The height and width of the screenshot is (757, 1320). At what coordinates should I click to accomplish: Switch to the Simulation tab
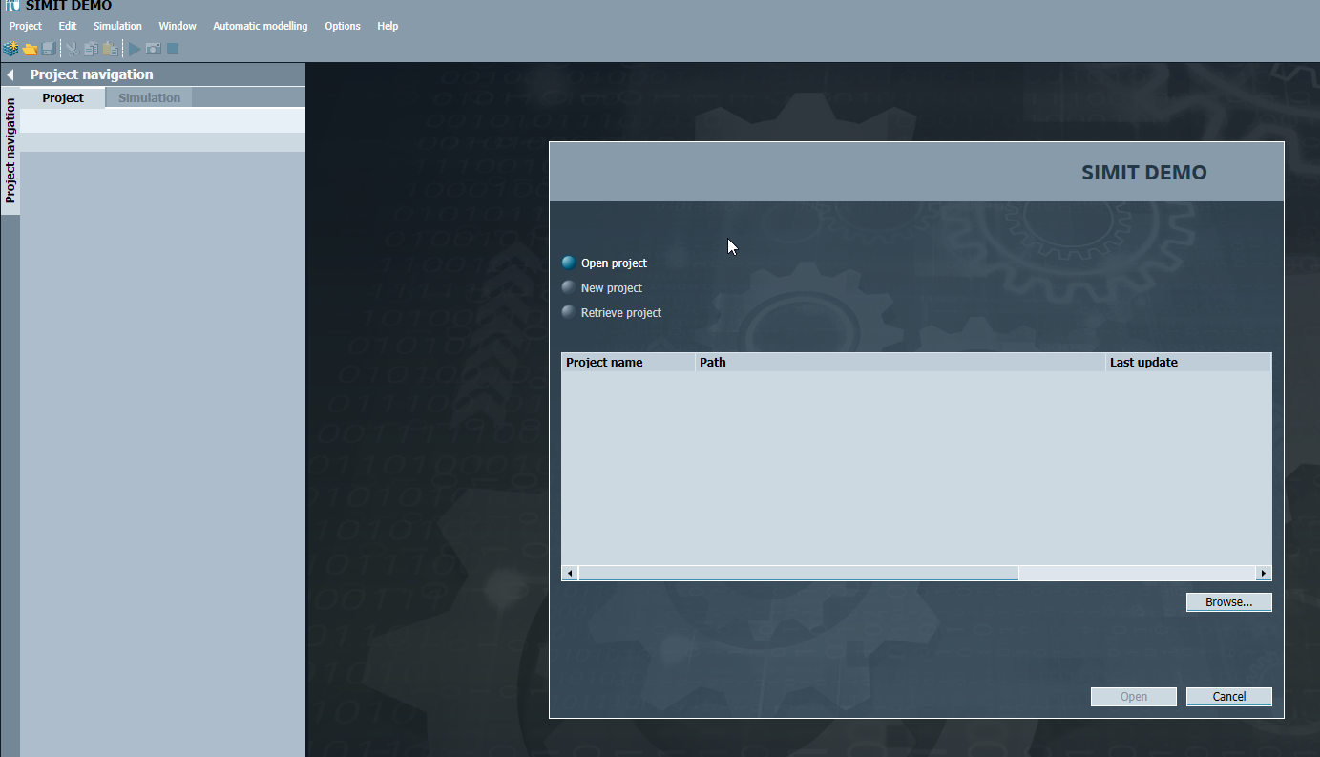pyautogui.click(x=149, y=97)
